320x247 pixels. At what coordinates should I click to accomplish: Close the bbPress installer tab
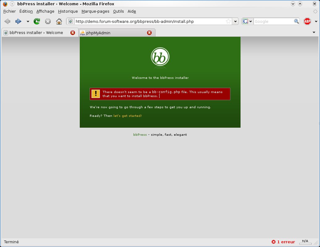click(x=72, y=33)
